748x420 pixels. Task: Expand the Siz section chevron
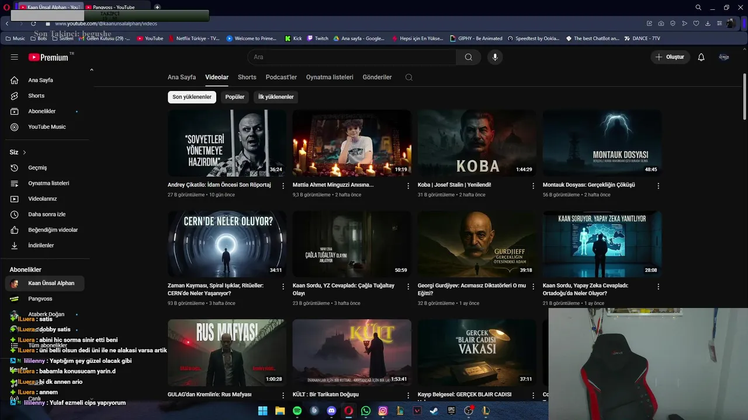25,152
